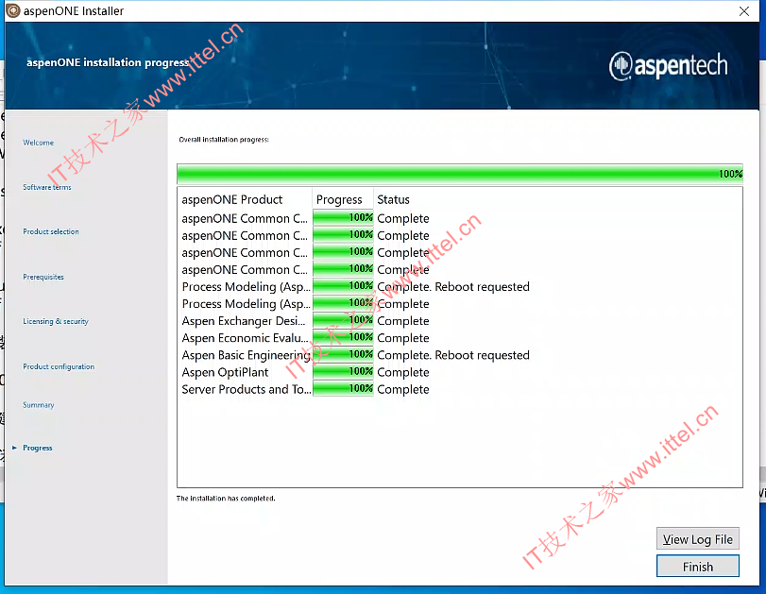Click the Complete status for Aspen Exchanger

click(x=403, y=321)
